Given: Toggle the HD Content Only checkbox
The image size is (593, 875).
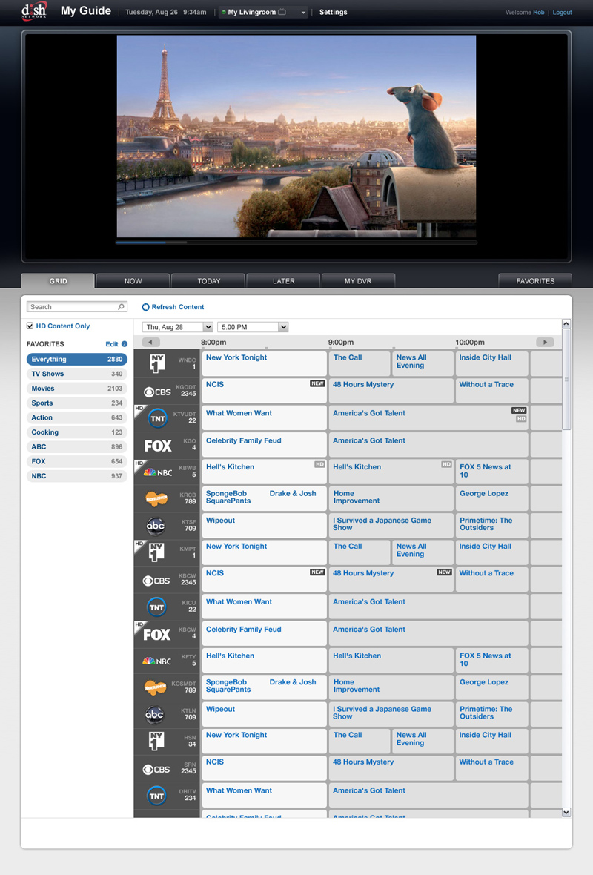Looking at the screenshot, I should 30,326.
